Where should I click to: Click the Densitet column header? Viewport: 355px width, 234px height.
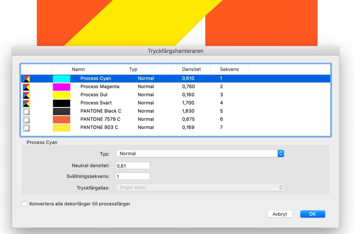pyautogui.click(x=191, y=69)
